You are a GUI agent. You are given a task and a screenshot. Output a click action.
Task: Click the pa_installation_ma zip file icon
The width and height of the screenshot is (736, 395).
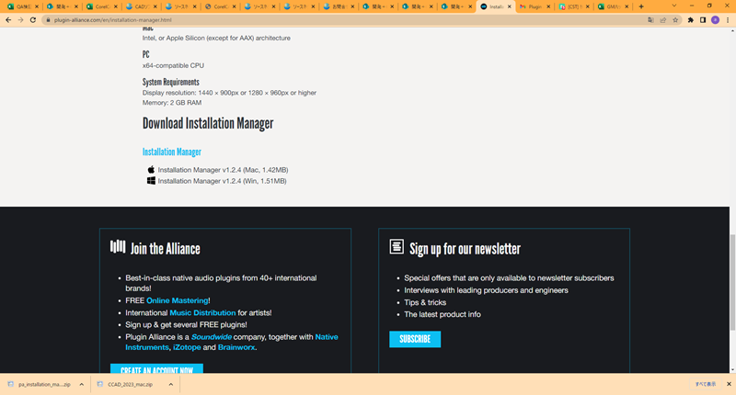(x=10, y=384)
